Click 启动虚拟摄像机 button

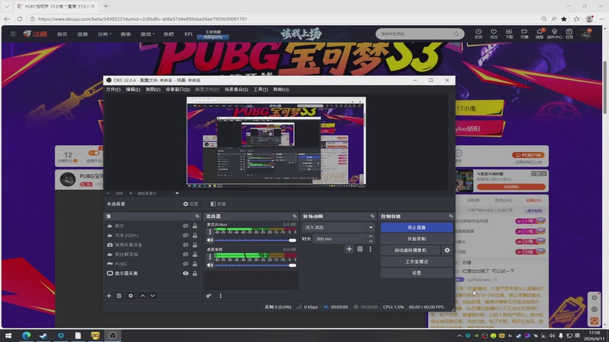coord(410,250)
